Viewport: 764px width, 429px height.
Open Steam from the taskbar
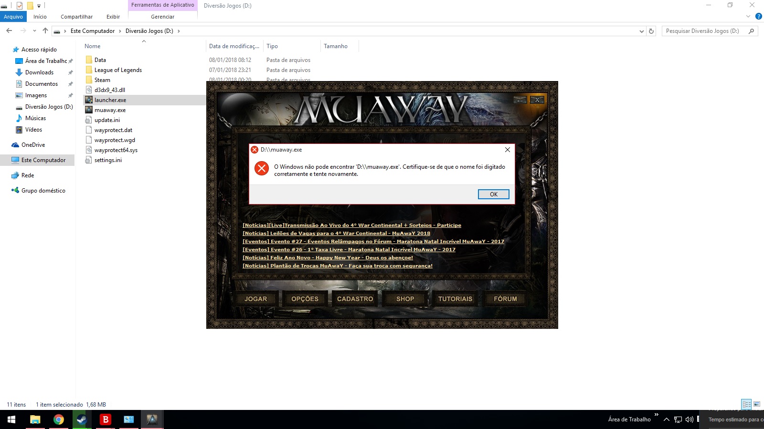click(82, 419)
